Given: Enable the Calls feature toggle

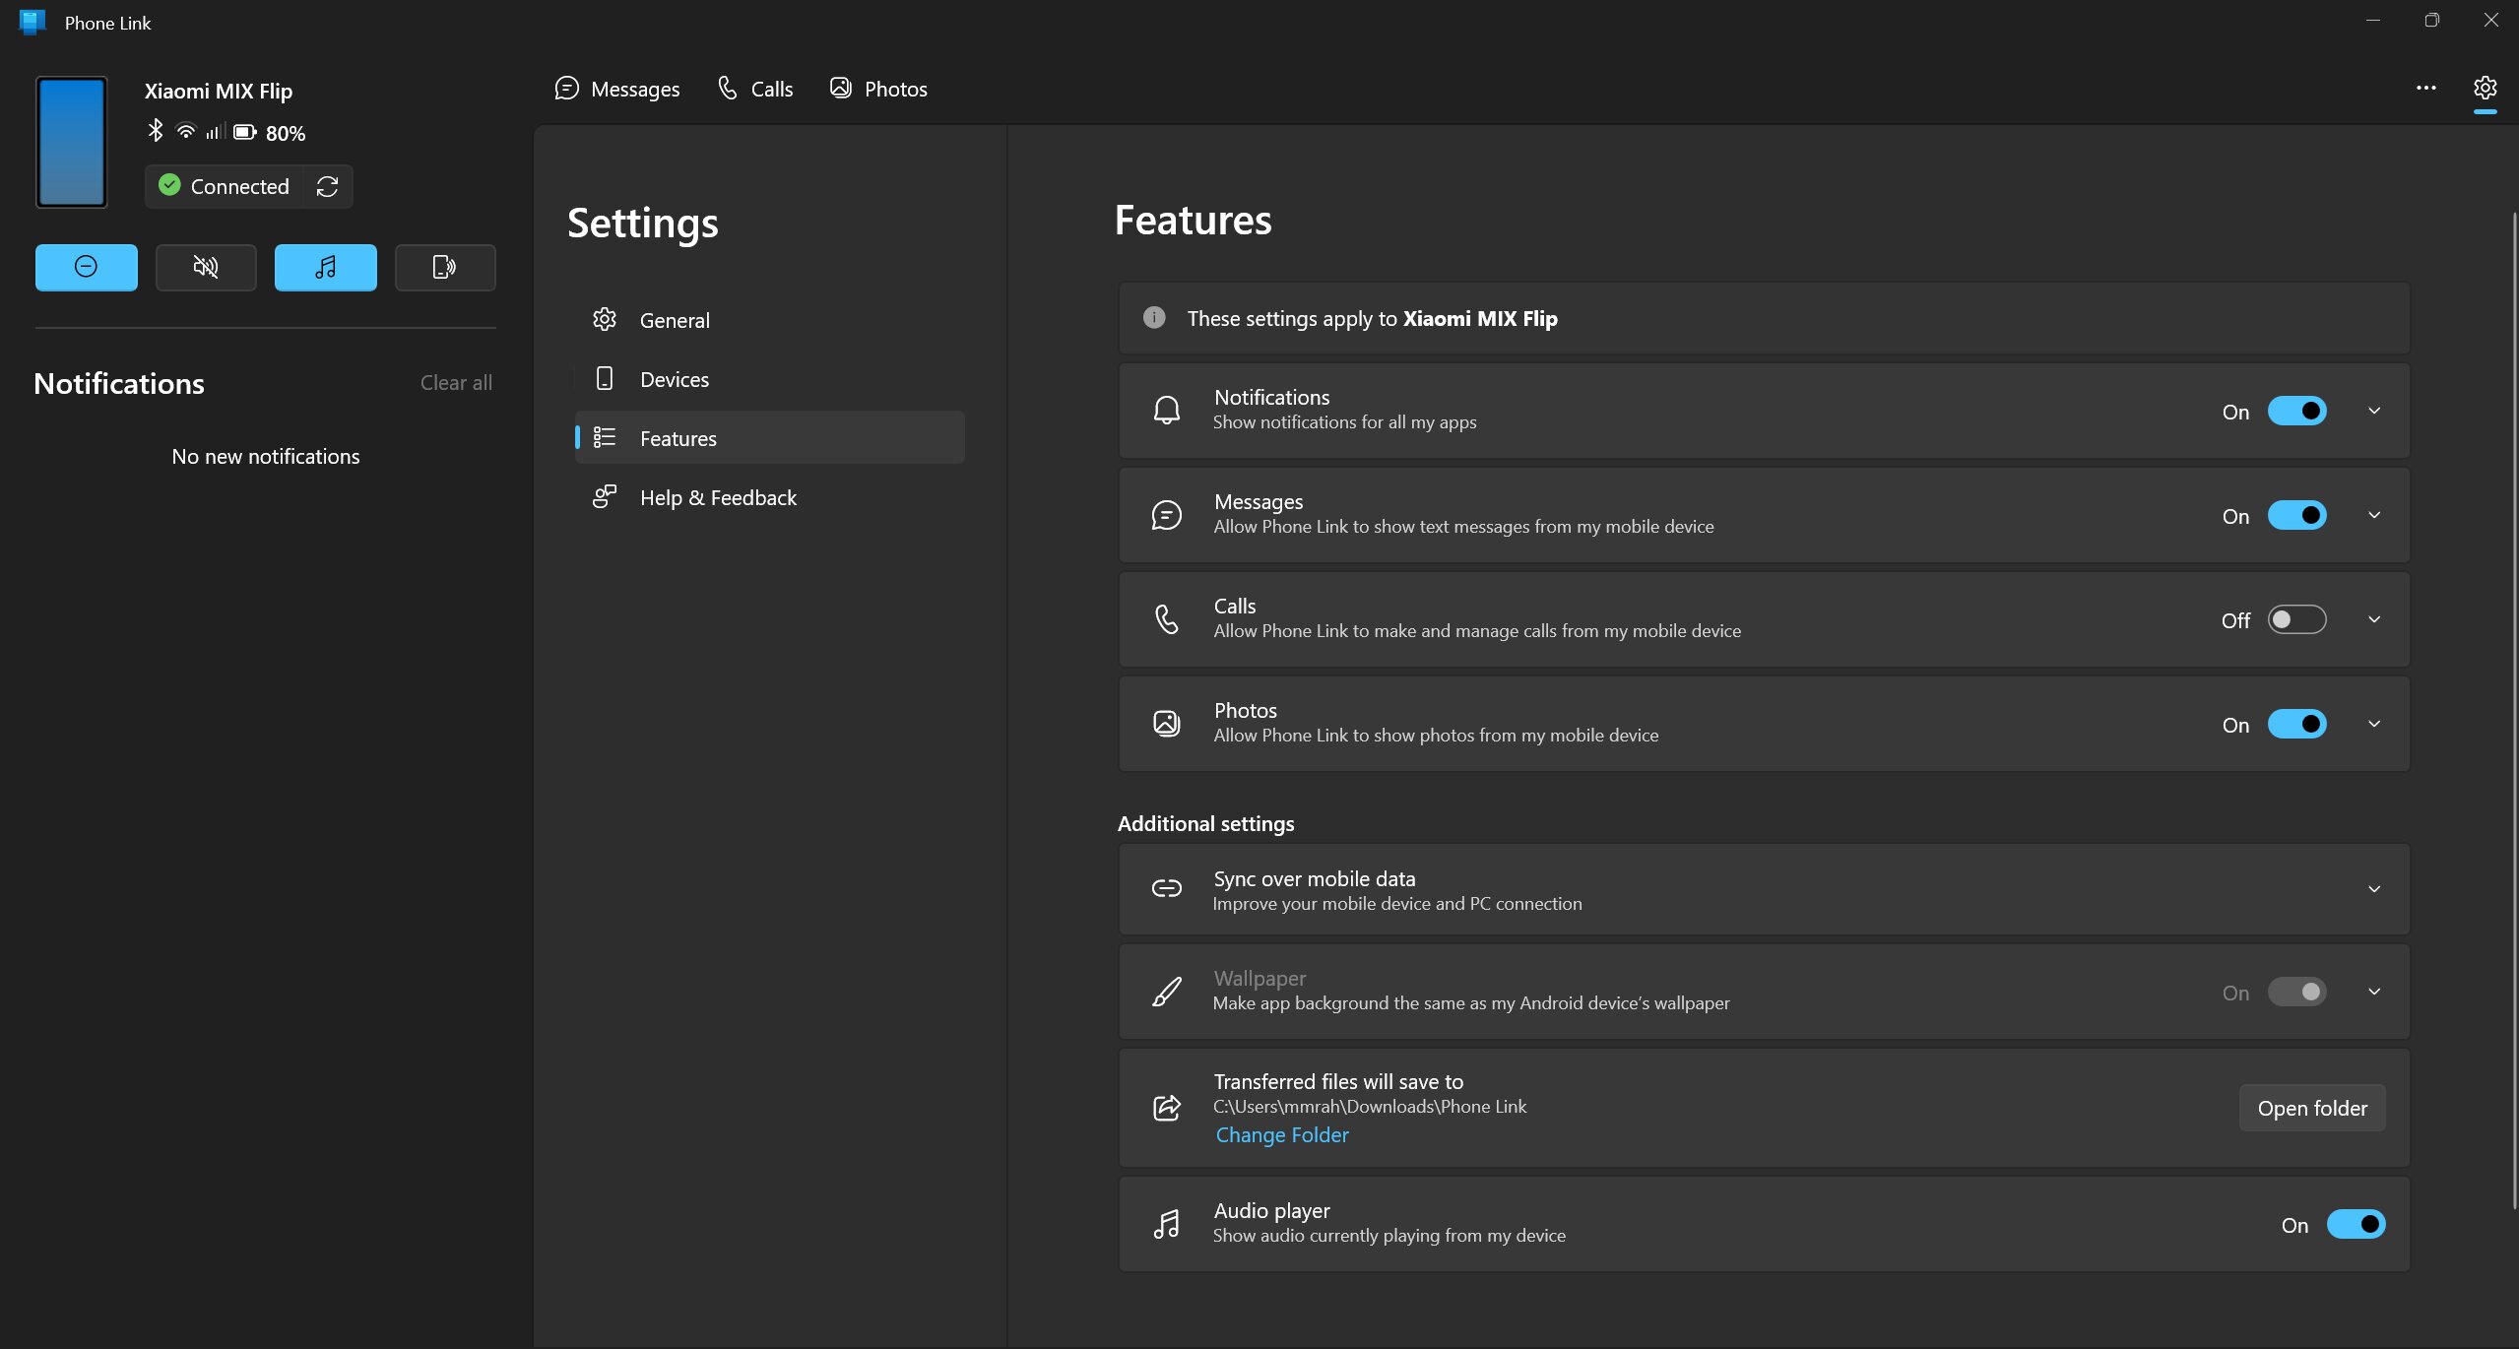Looking at the screenshot, I should tap(2295, 617).
